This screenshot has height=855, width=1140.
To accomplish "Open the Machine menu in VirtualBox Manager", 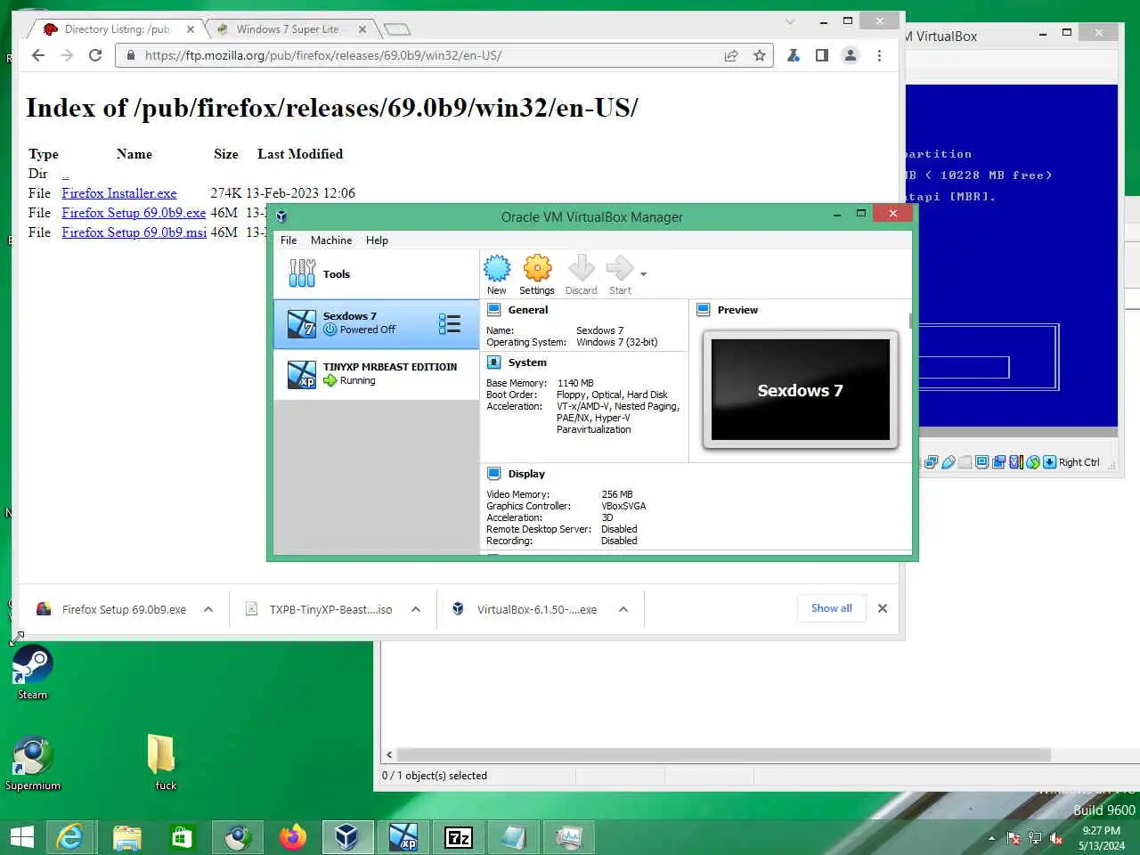I will pyautogui.click(x=331, y=240).
